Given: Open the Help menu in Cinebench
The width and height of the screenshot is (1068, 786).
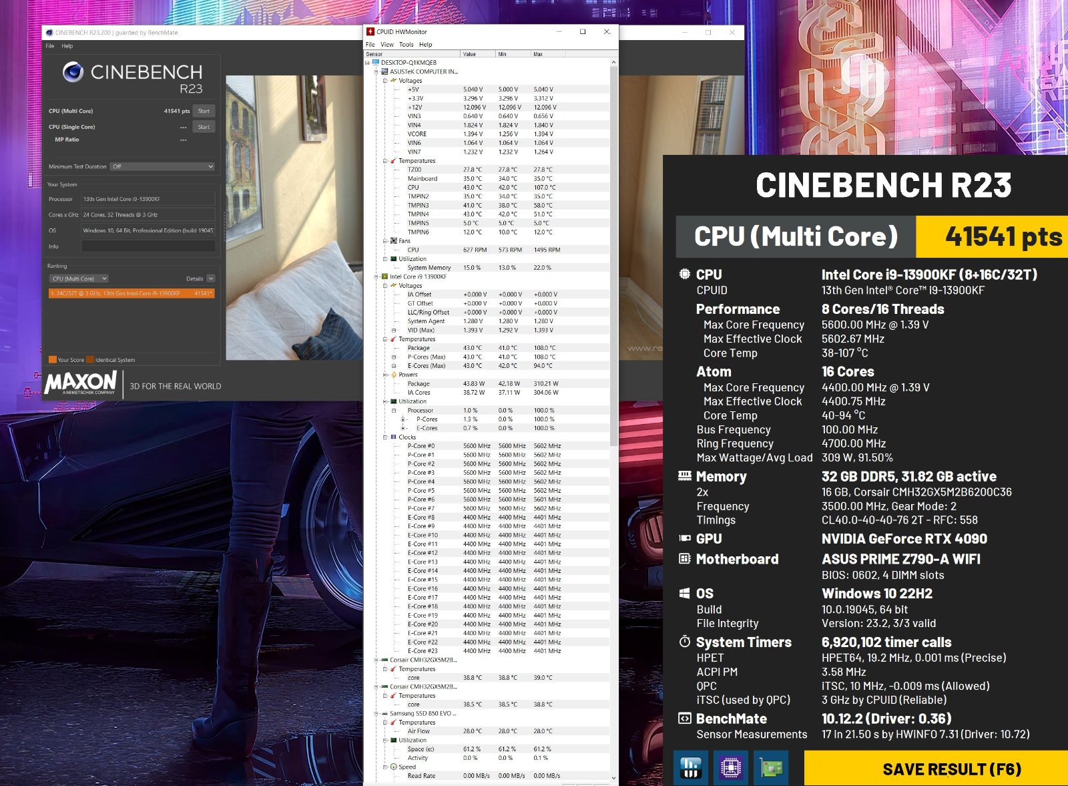Looking at the screenshot, I should [67, 46].
